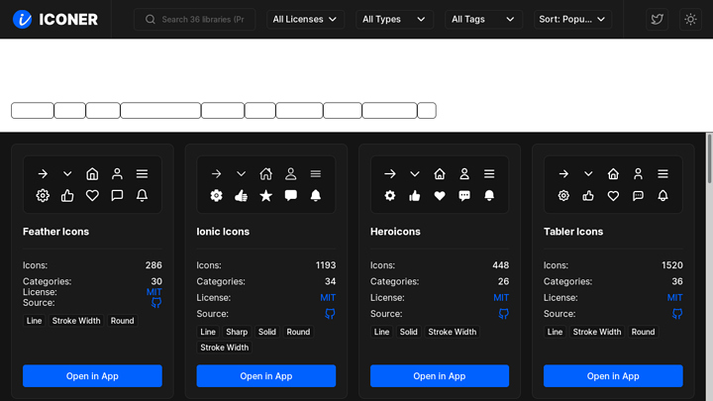Open Tabler Icons in App
Viewport: 713px width, 401px height.
coord(613,376)
